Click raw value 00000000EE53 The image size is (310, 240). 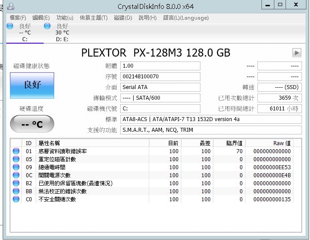point(272,167)
